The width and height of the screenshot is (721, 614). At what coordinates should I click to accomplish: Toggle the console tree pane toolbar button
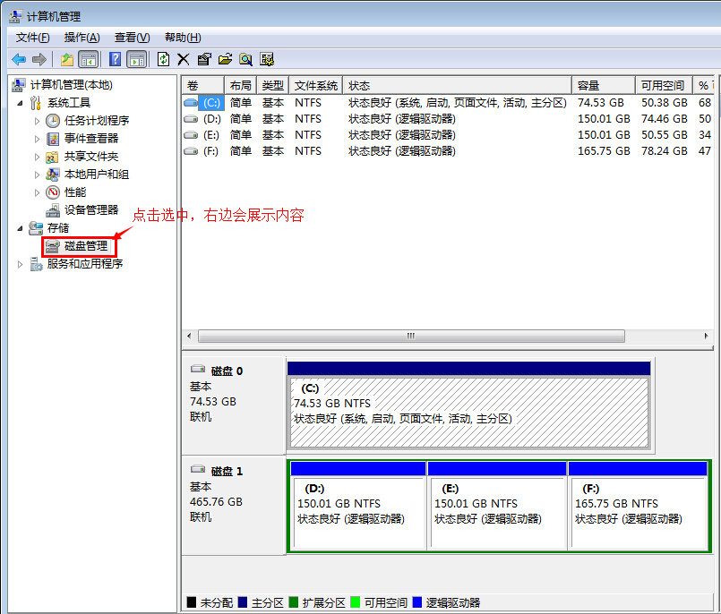coord(88,59)
